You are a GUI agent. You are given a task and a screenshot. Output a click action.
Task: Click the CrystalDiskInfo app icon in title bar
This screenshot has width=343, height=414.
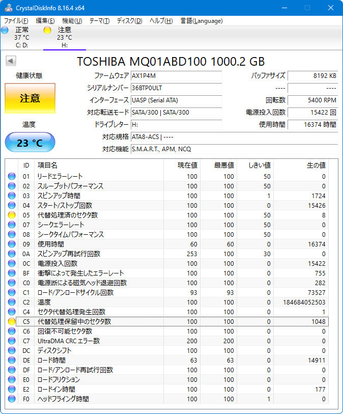[9, 8]
